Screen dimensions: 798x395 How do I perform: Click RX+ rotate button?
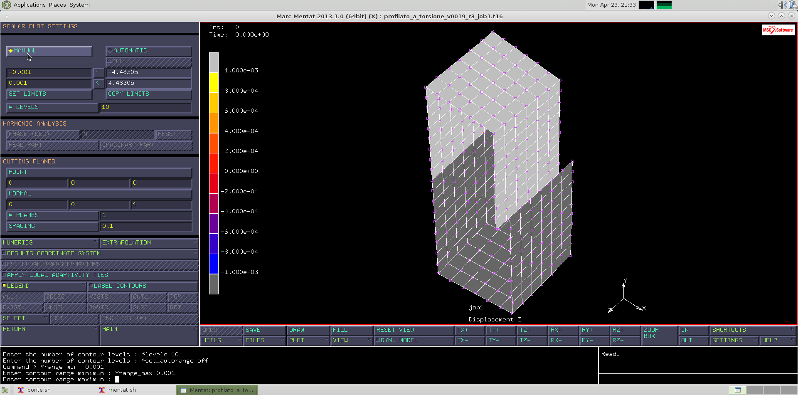pyautogui.click(x=563, y=330)
